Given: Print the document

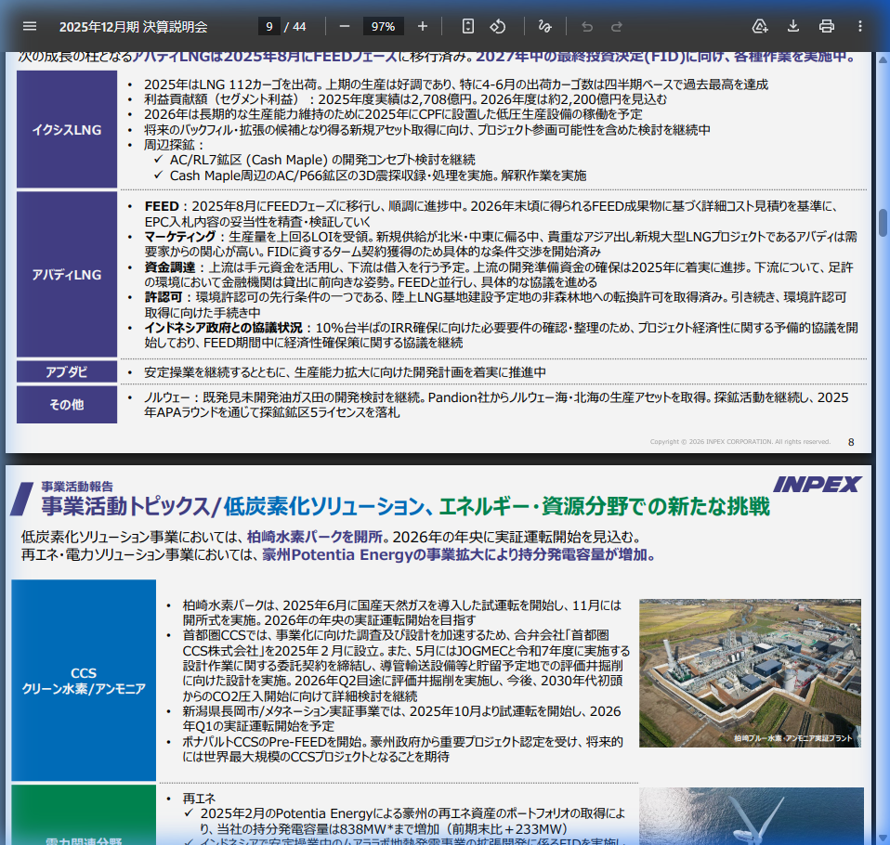Looking at the screenshot, I should 827,26.
